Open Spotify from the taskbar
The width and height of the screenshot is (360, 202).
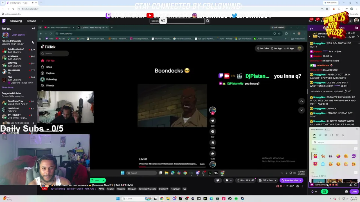coord(236,199)
